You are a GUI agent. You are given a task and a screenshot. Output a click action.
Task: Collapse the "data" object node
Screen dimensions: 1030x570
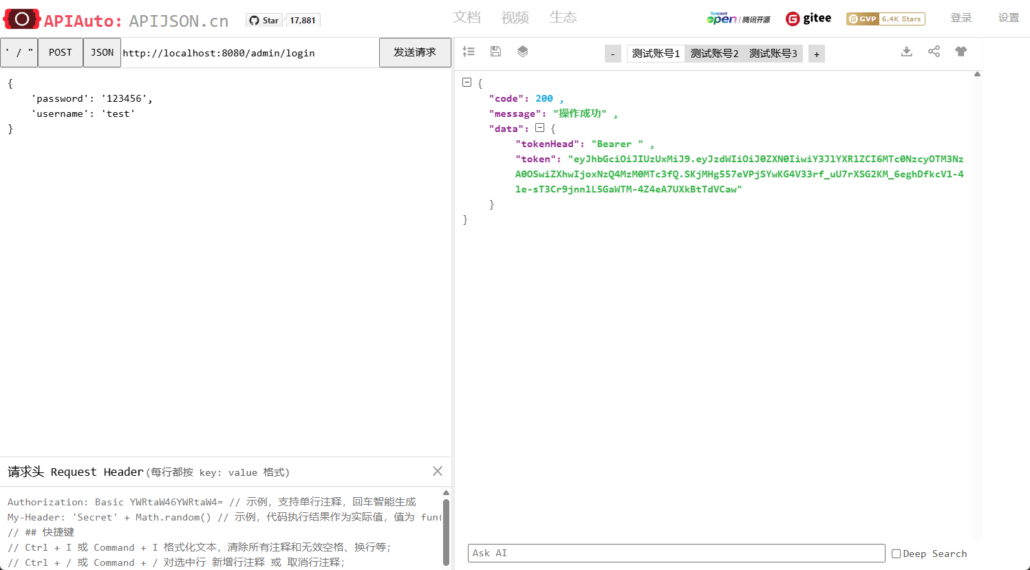(x=540, y=128)
